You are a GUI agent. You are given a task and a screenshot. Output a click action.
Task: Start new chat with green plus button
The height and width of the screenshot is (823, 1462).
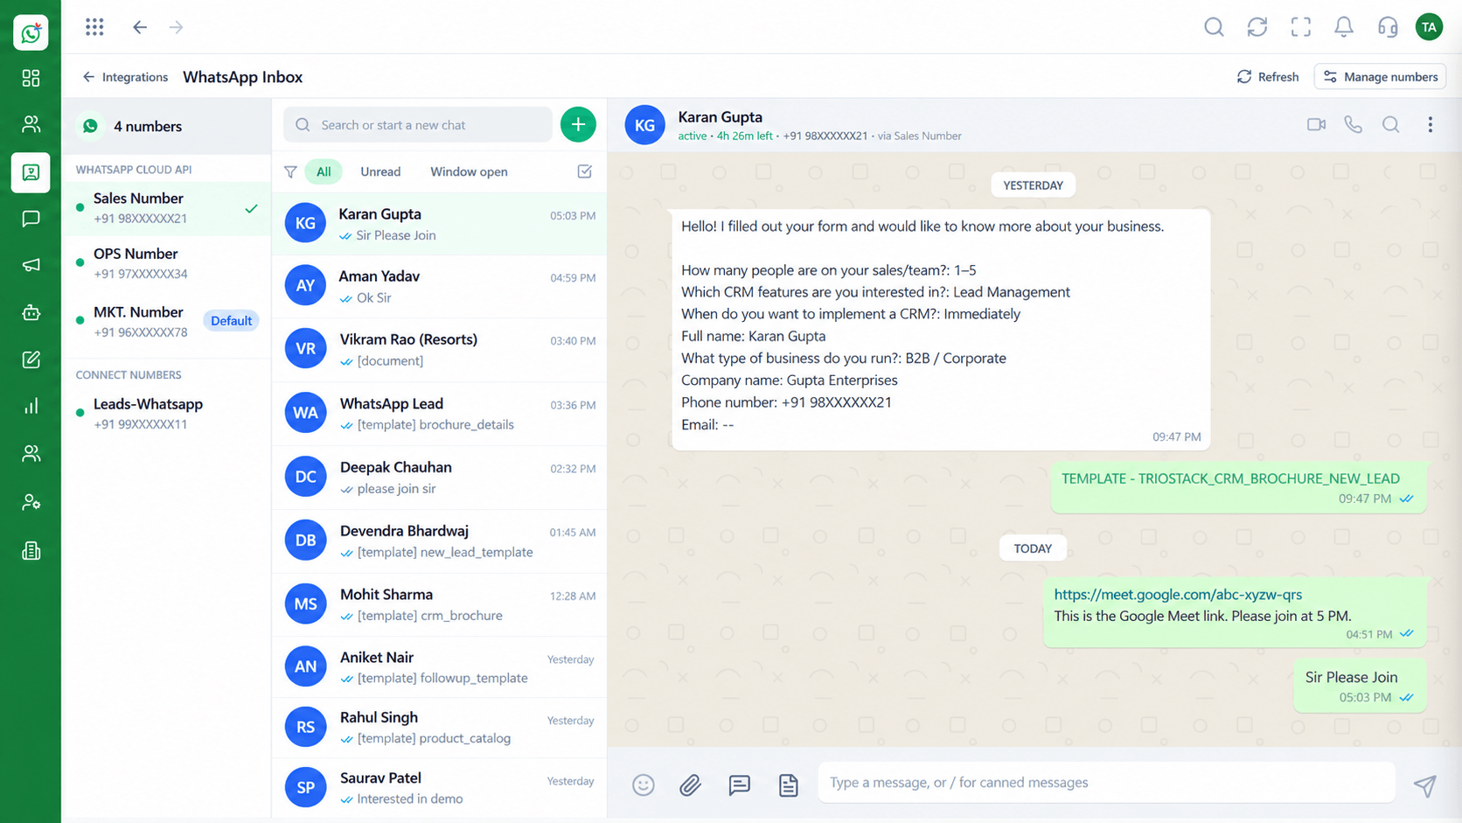(x=578, y=125)
